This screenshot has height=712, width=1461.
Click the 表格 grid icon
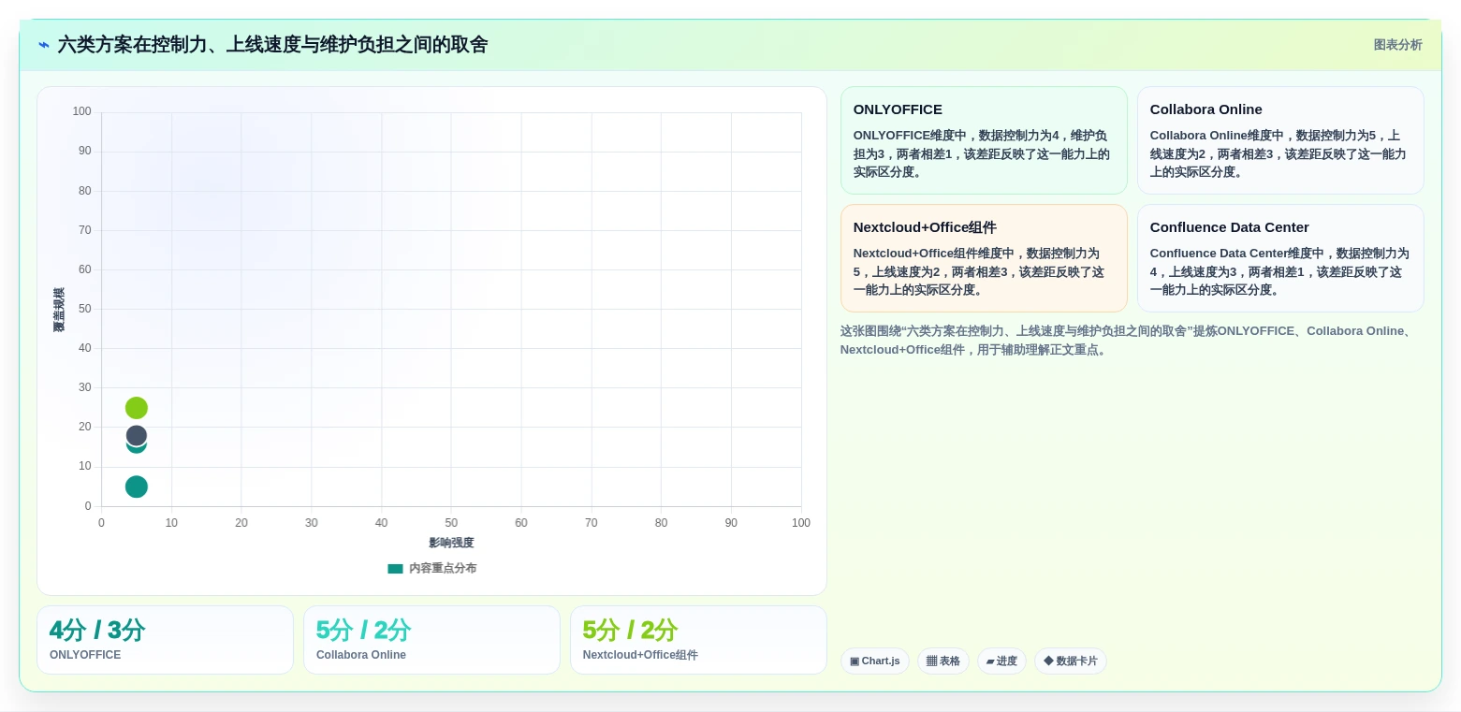pyautogui.click(x=931, y=661)
